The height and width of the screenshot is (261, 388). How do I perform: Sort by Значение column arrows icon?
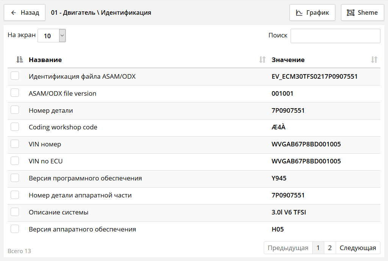(374, 59)
